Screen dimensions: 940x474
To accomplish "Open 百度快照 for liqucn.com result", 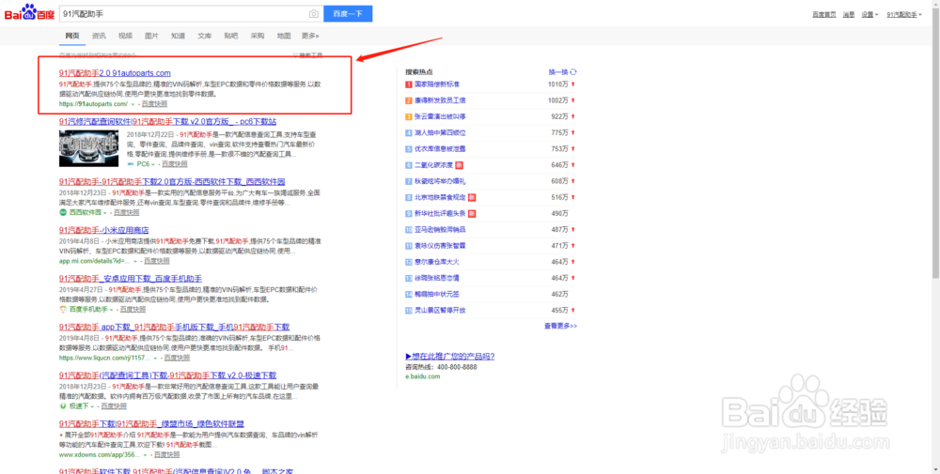I will coord(177,358).
